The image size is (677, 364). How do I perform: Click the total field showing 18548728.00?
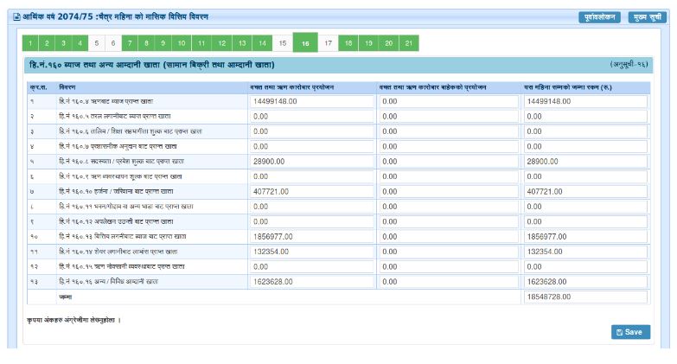click(x=584, y=297)
